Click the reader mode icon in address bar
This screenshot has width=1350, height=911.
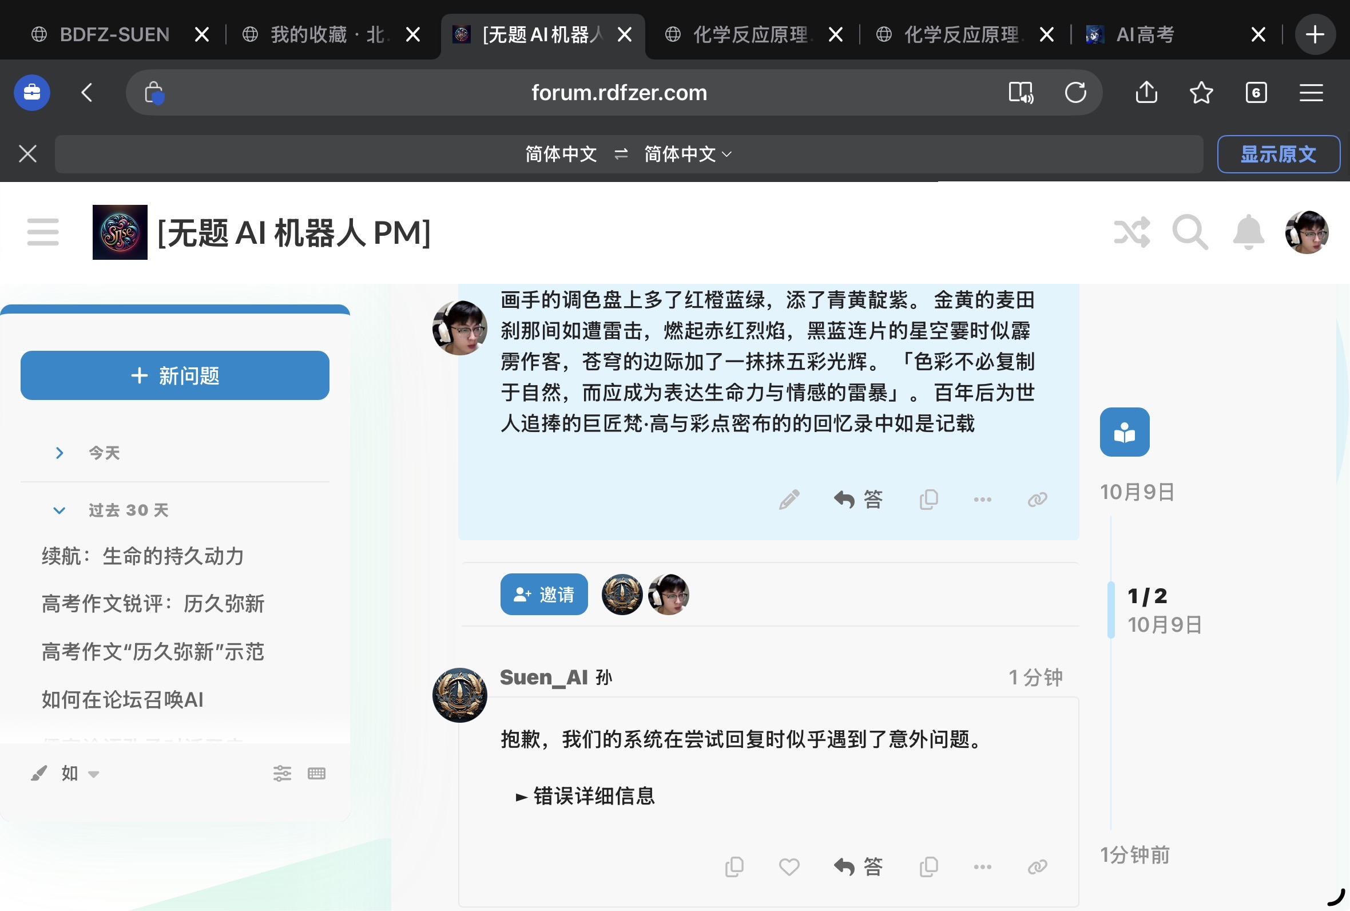[x=1021, y=92]
